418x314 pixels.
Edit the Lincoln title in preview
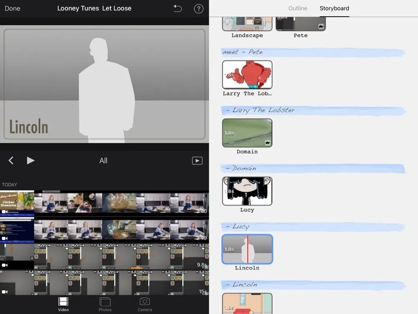[x=29, y=127]
